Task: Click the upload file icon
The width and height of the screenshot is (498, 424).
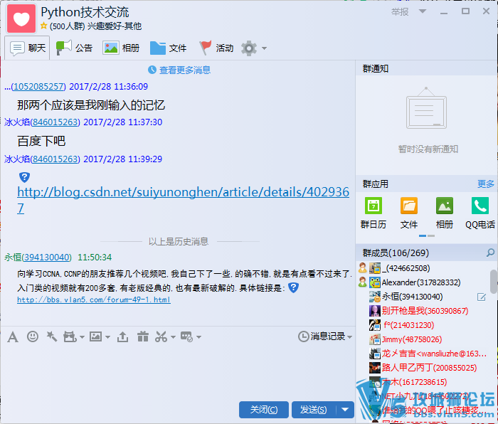Action: click(x=122, y=336)
